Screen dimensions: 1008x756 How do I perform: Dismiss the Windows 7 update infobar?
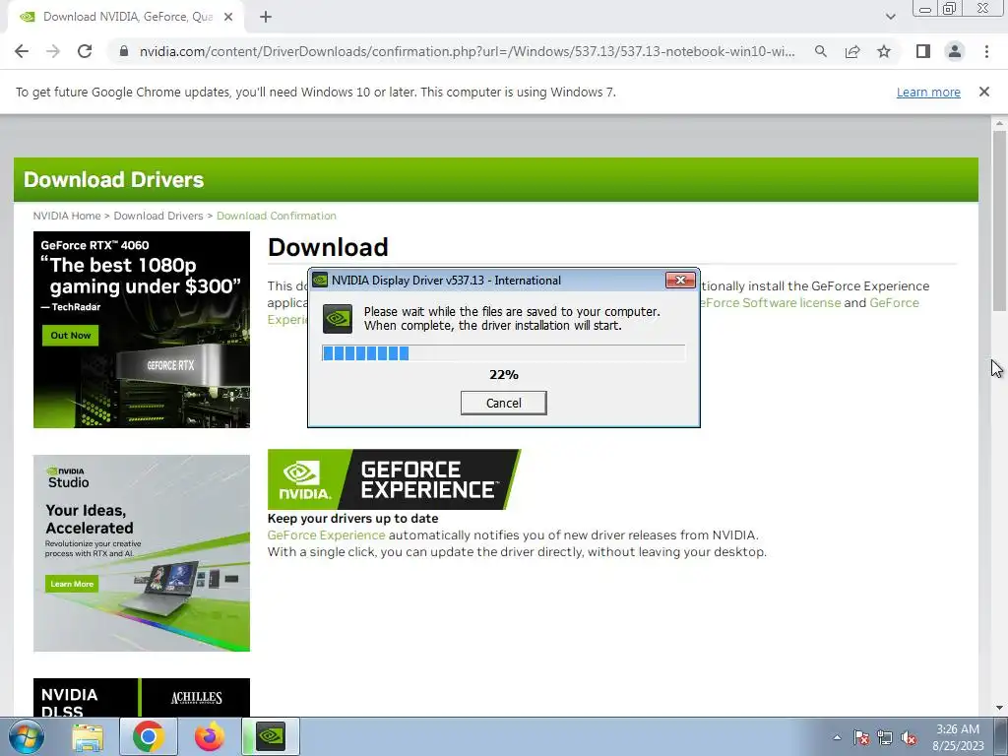pyautogui.click(x=984, y=92)
